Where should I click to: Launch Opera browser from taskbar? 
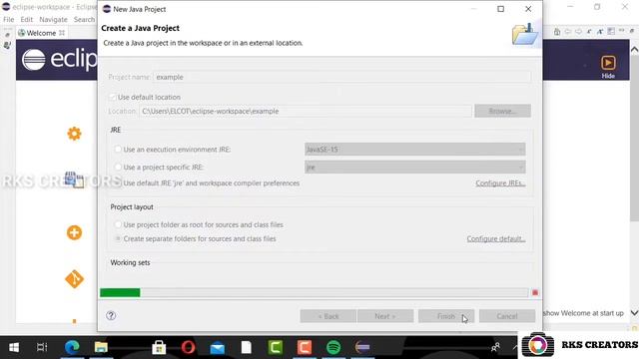189,347
